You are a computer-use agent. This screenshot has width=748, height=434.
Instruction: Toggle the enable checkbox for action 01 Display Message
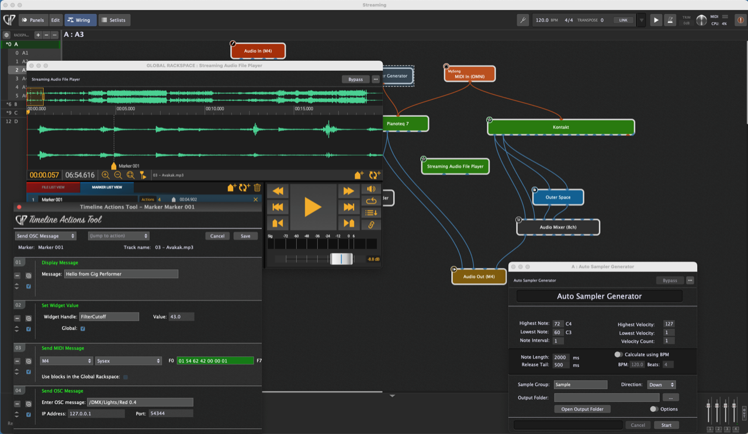pos(28,286)
